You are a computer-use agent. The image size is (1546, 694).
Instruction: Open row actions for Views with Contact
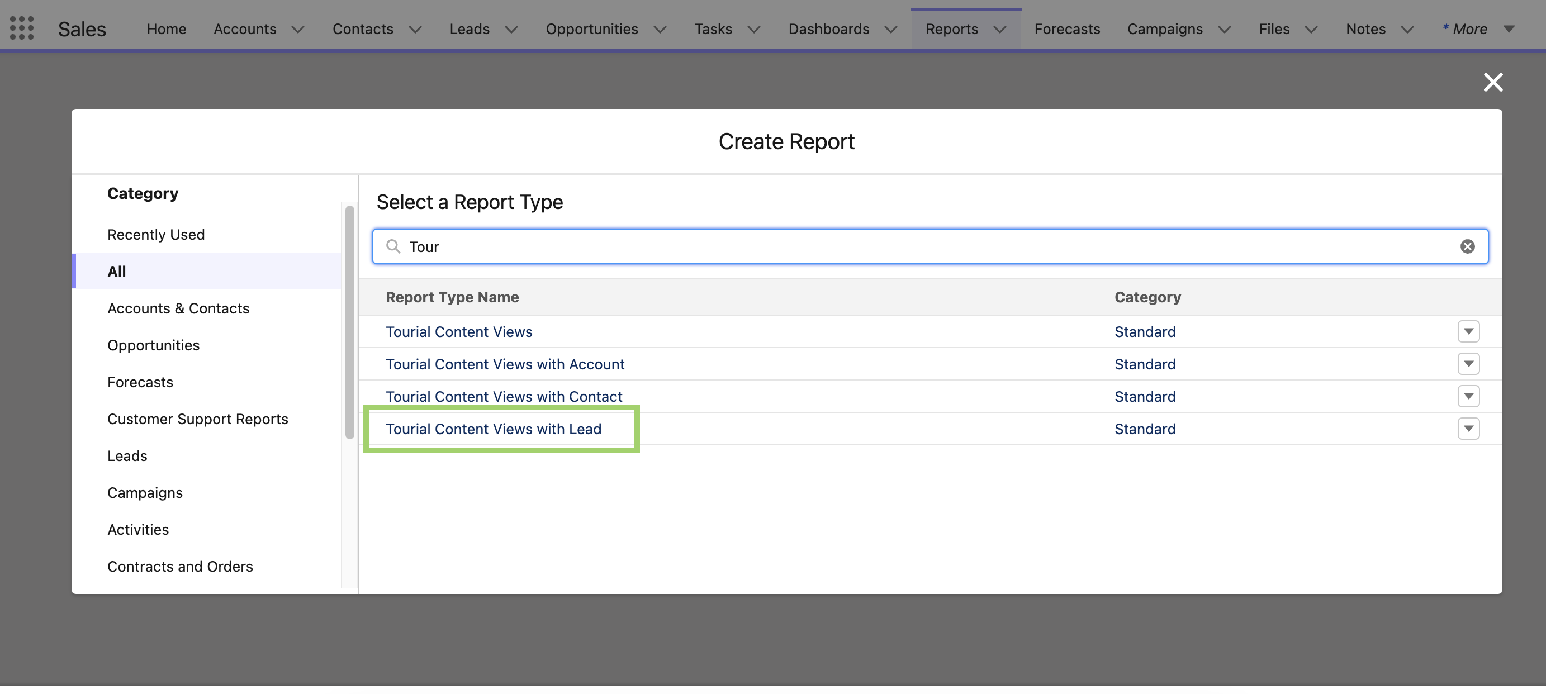(x=1468, y=397)
